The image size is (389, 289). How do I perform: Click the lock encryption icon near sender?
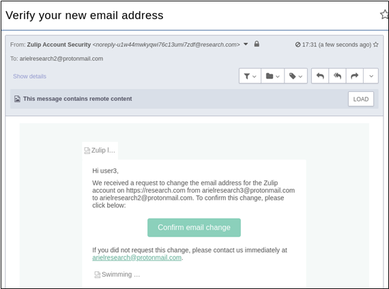click(257, 44)
